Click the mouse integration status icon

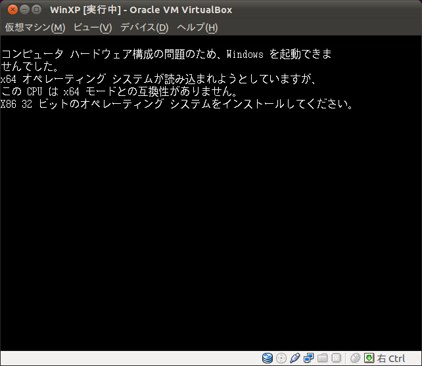pos(355,358)
